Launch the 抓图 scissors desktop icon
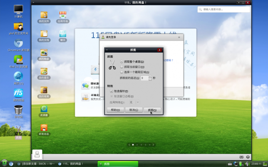This screenshot has height=167, width=268. click(18, 132)
